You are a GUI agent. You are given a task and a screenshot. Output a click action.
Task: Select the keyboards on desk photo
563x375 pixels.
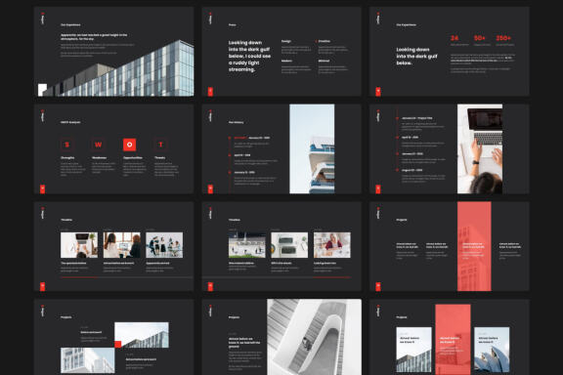[289, 245]
